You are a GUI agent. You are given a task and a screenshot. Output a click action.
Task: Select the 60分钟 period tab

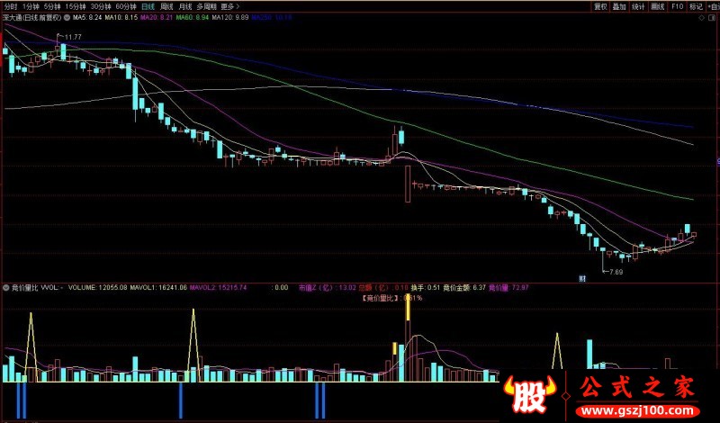pyautogui.click(x=126, y=6)
